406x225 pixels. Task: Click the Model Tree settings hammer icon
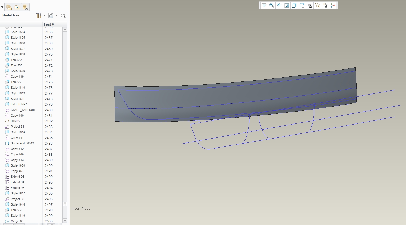[x=39, y=15]
